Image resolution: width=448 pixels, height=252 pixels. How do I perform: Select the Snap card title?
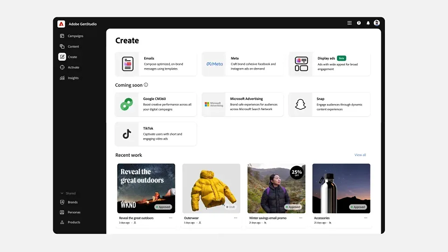coord(320,98)
